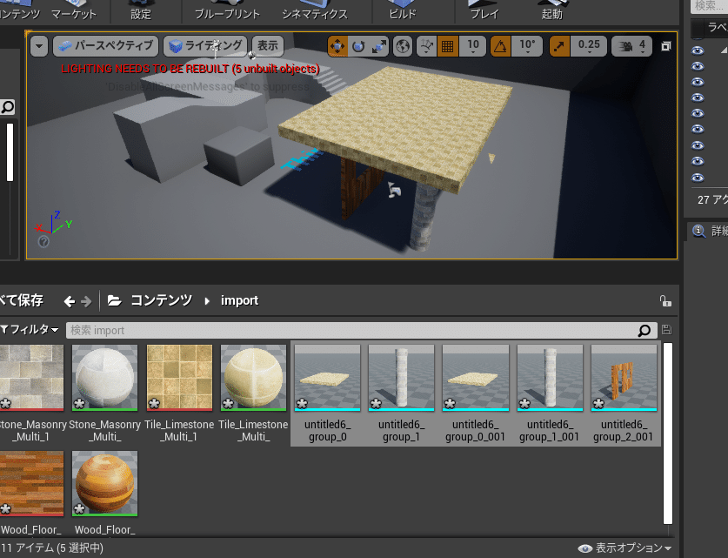Open the 表示 show menu

tap(267, 46)
